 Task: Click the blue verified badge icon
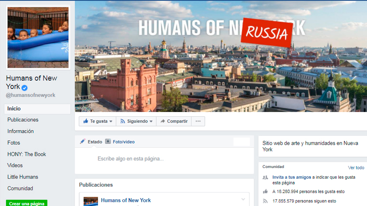coord(24,88)
